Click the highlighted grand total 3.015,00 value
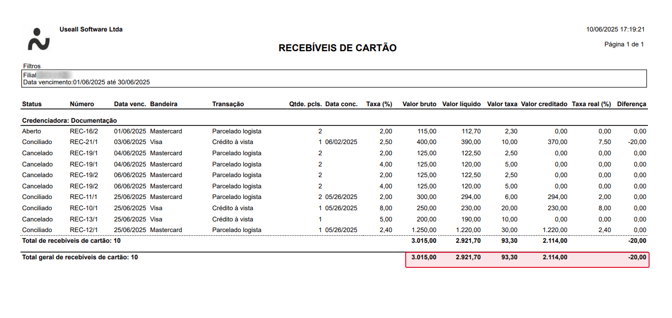This screenshot has height=318, width=672. pyautogui.click(x=424, y=257)
